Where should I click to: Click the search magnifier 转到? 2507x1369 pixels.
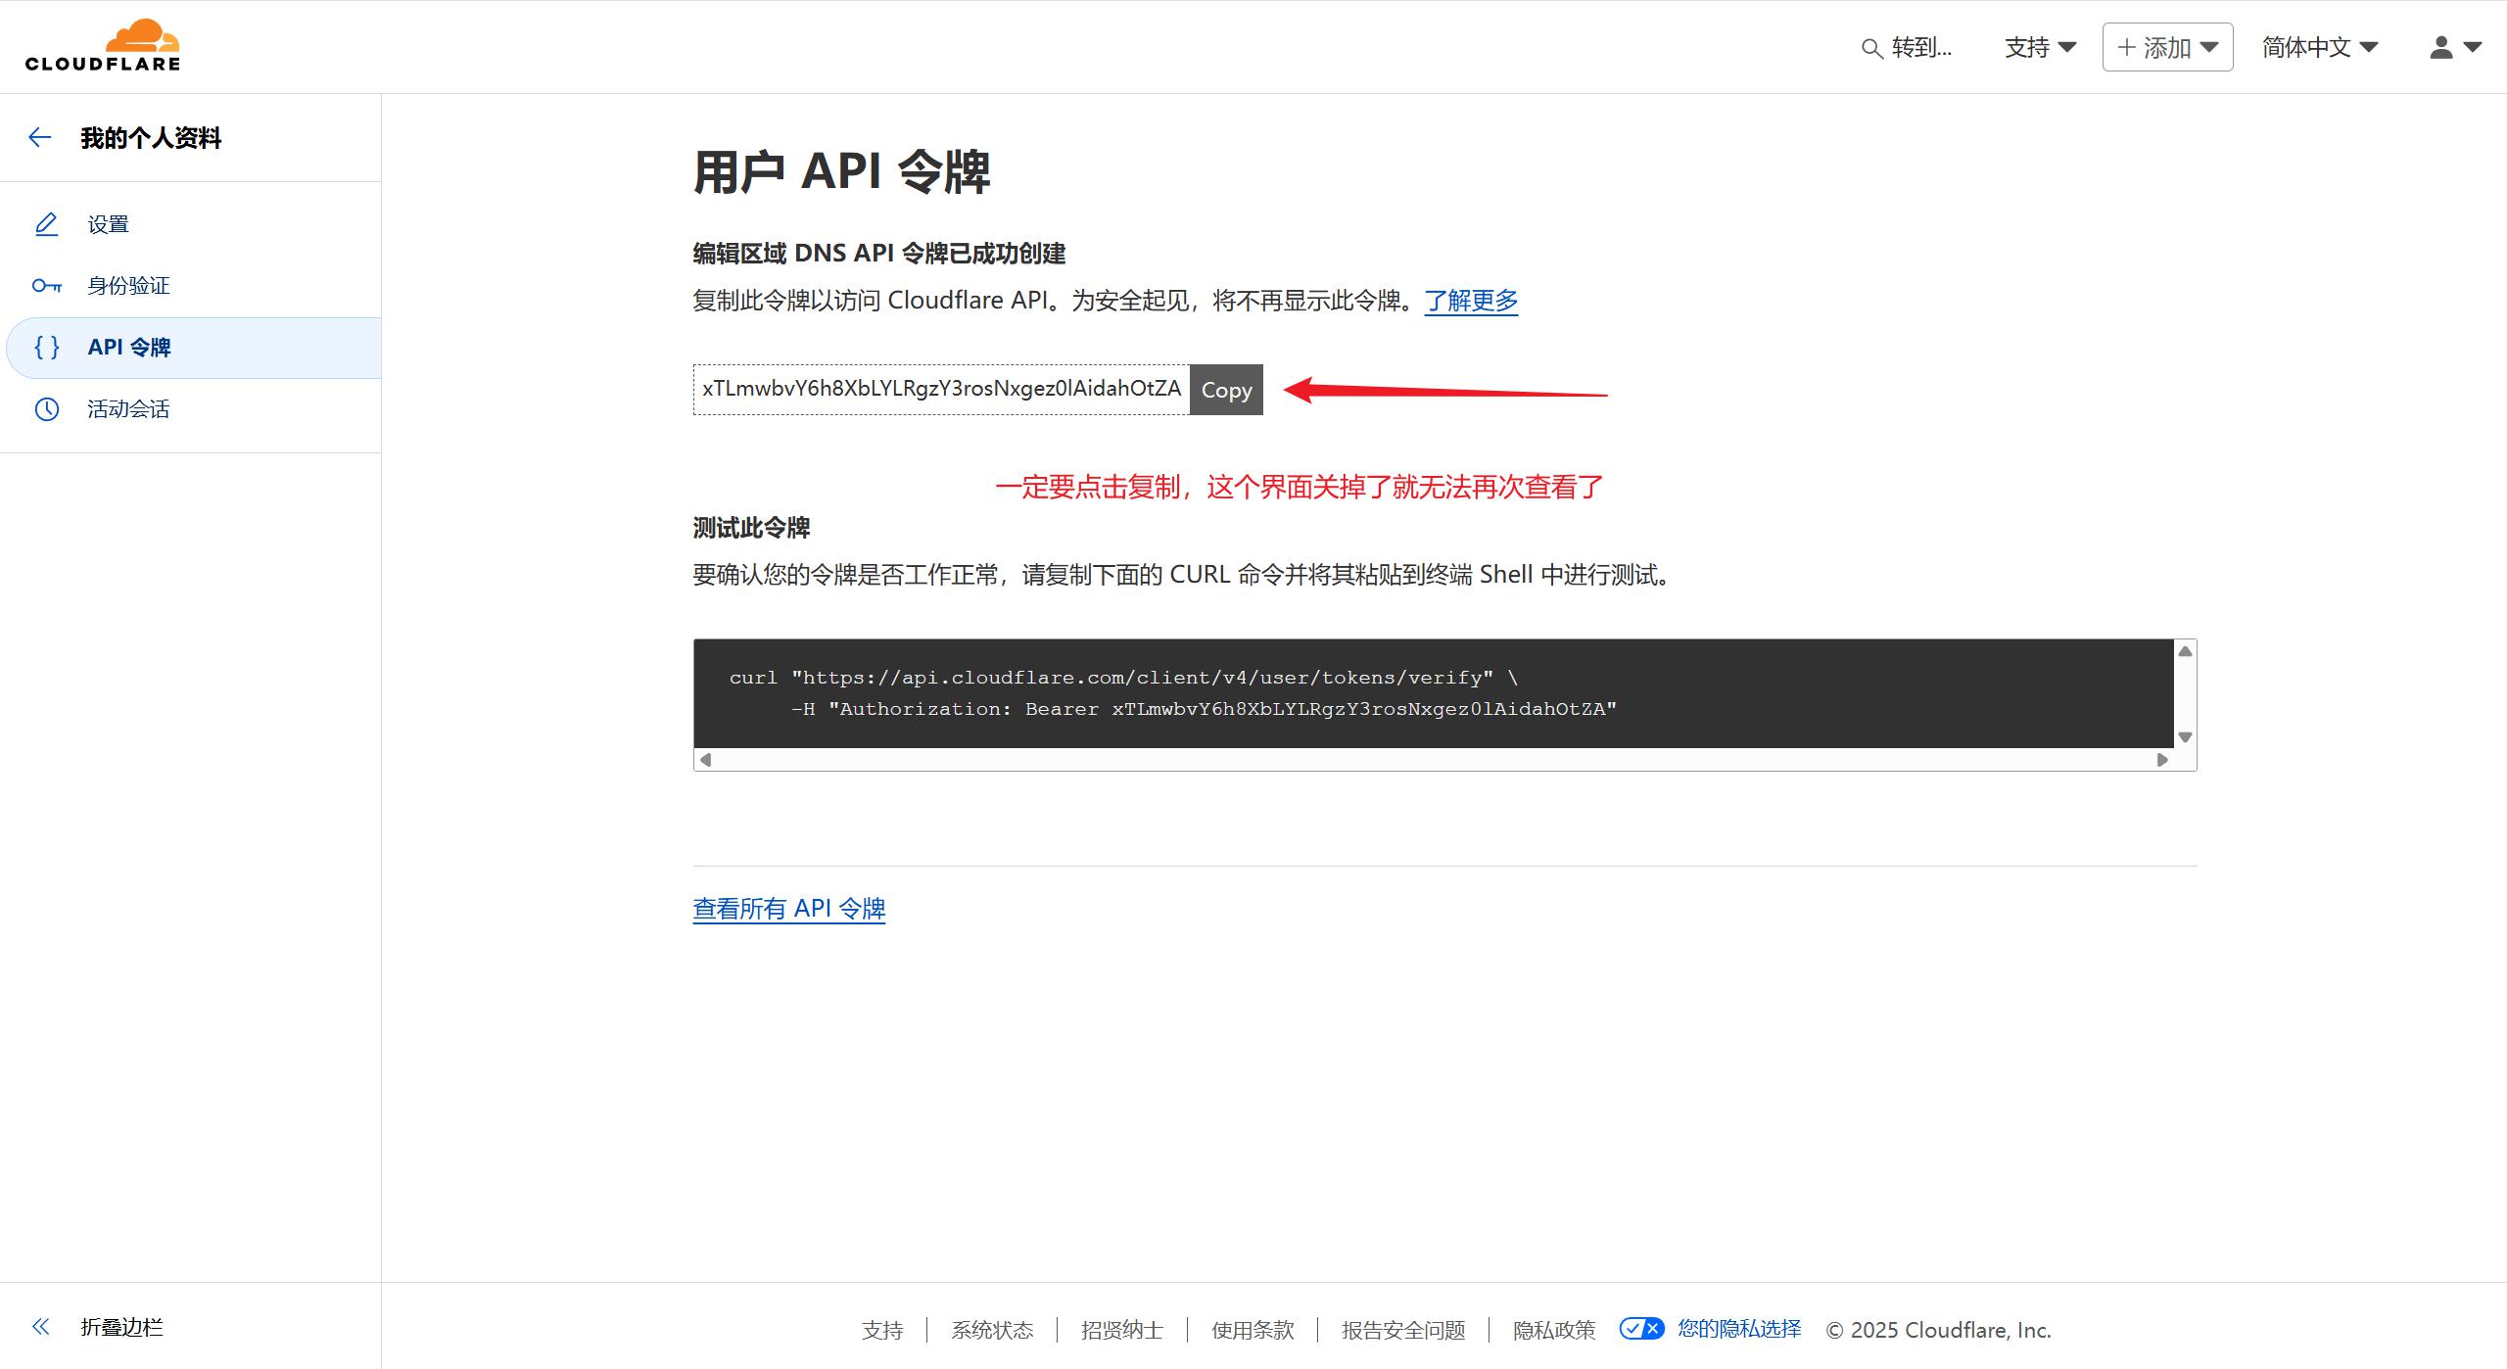1871,48
